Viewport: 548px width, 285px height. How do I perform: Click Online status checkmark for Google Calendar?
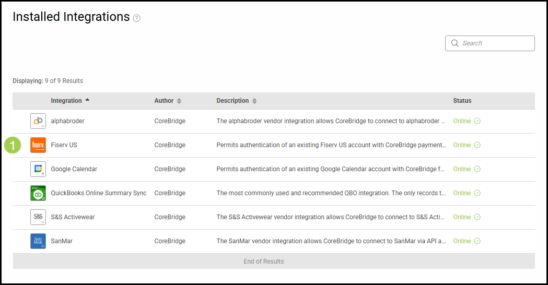tap(477, 169)
